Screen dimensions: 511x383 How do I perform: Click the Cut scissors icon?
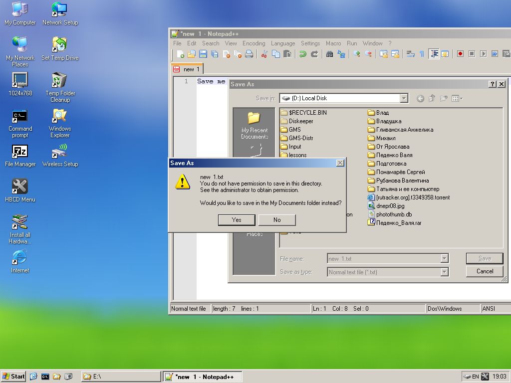coord(264,54)
